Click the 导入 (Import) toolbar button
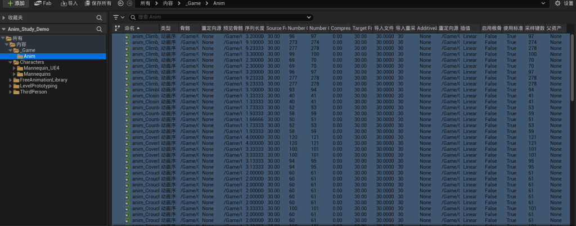Screen dimensions: 576x226 pyautogui.click(x=69, y=3)
